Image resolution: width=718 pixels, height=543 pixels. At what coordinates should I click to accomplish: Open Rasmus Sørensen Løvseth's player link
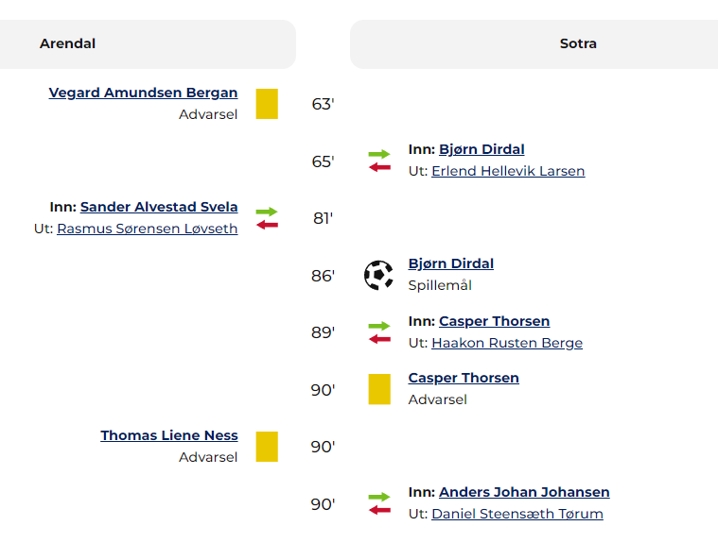point(148,229)
